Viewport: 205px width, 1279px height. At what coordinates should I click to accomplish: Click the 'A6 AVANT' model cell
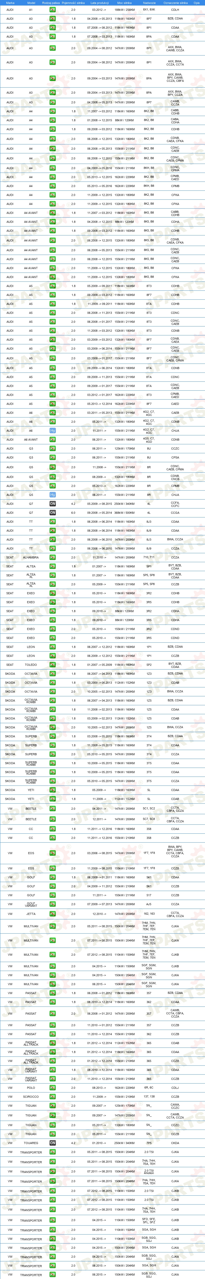point(31,439)
